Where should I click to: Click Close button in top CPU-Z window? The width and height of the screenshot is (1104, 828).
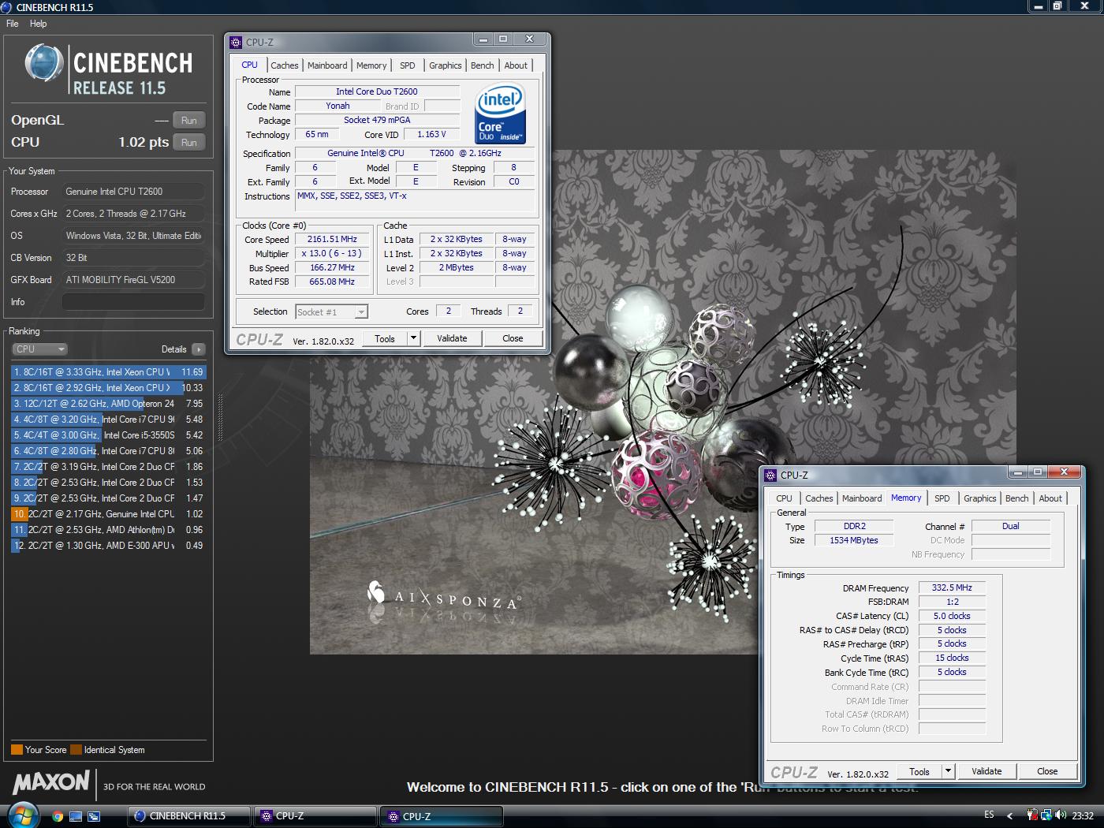513,338
